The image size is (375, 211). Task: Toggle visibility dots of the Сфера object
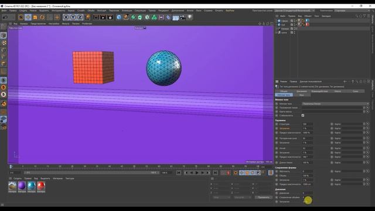[x=295, y=21]
